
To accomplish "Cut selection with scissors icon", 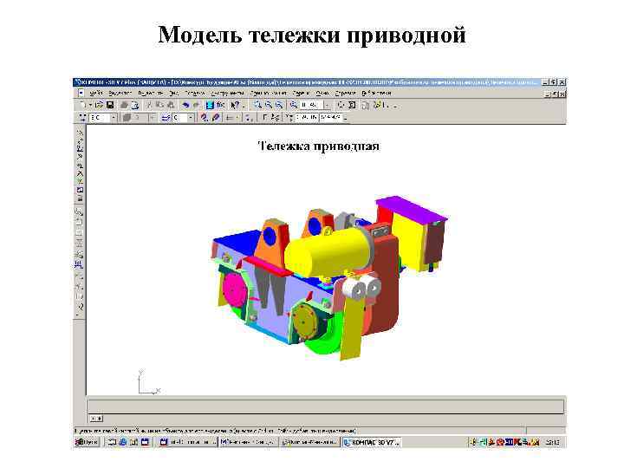I will pyautogui.click(x=149, y=105).
